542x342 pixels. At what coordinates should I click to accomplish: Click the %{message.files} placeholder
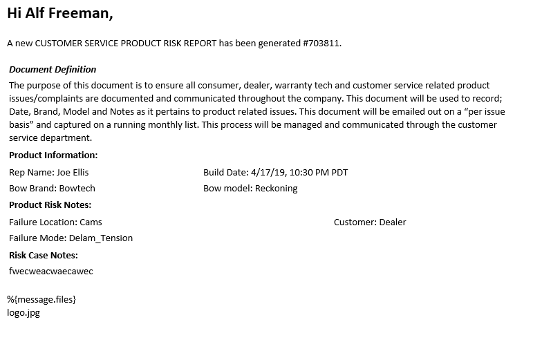click(41, 299)
